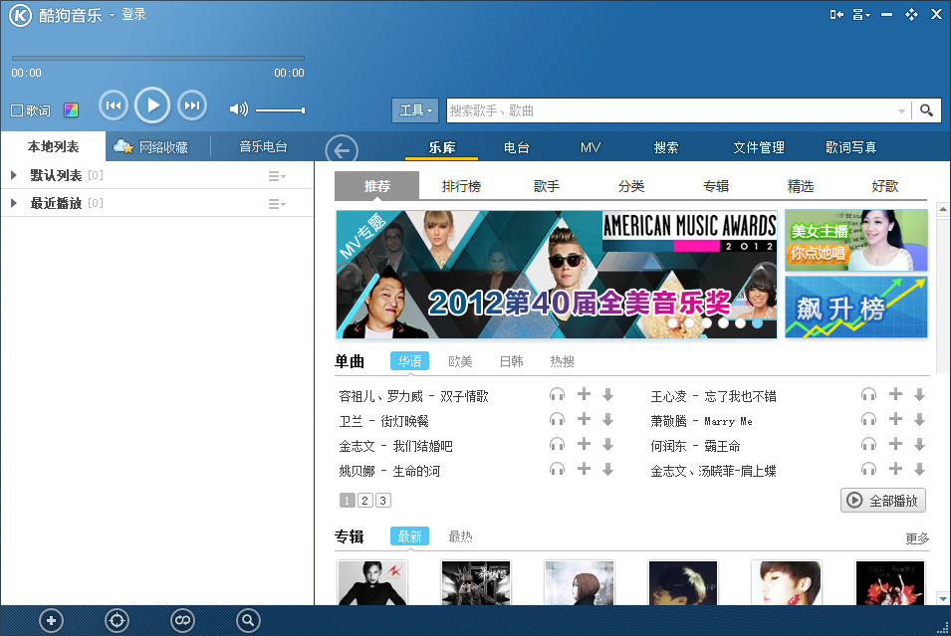Filter singles by 日韩

(511, 361)
